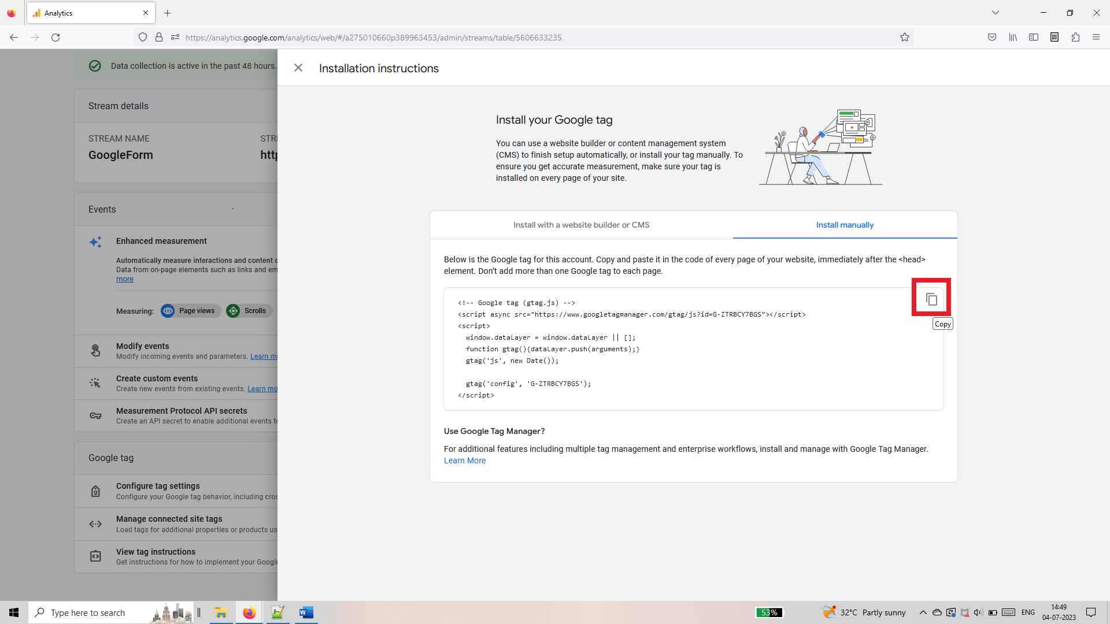Open the notification center icon
Image resolution: width=1110 pixels, height=624 pixels.
[1091, 612]
